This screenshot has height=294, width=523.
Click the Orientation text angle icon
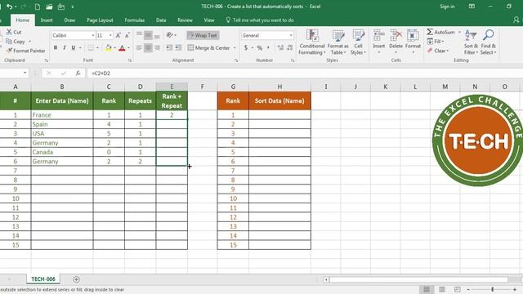click(x=170, y=35)
